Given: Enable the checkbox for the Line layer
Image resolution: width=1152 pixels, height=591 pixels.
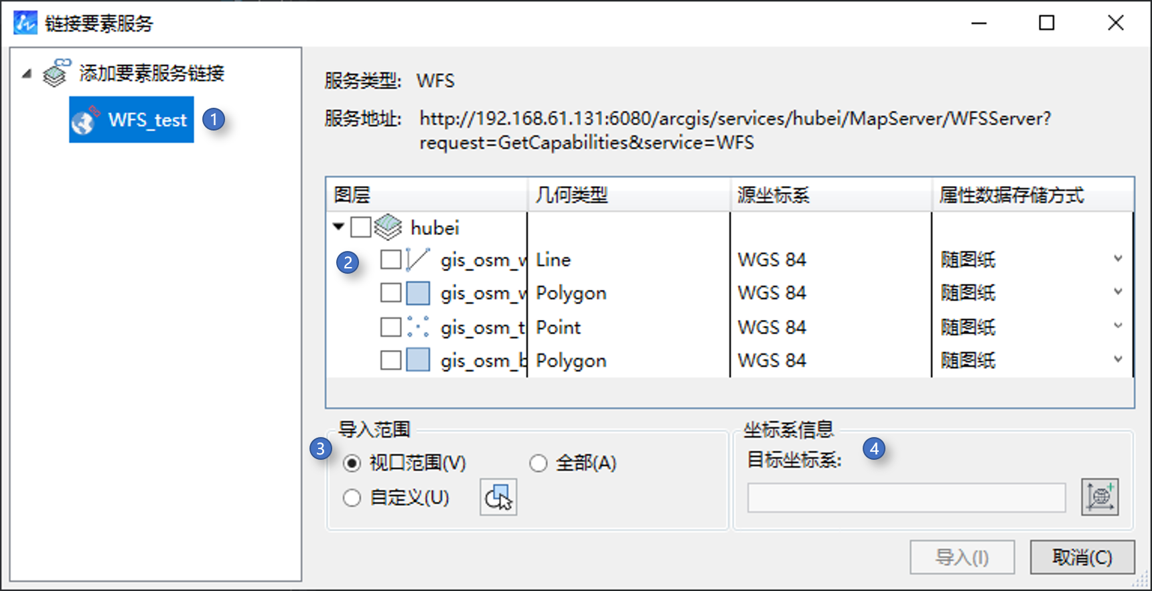Looking at the screenshot, I should point(390,260).
